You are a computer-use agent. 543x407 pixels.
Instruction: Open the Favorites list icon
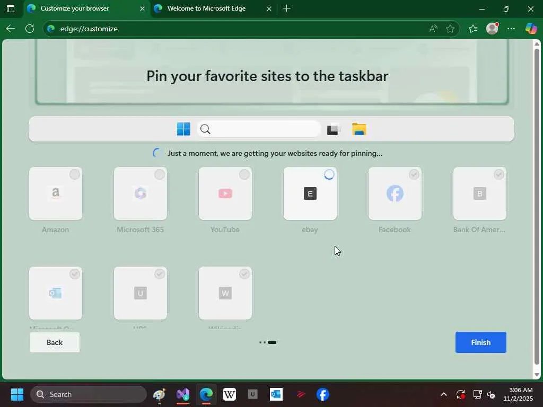[x=473, y=29]
